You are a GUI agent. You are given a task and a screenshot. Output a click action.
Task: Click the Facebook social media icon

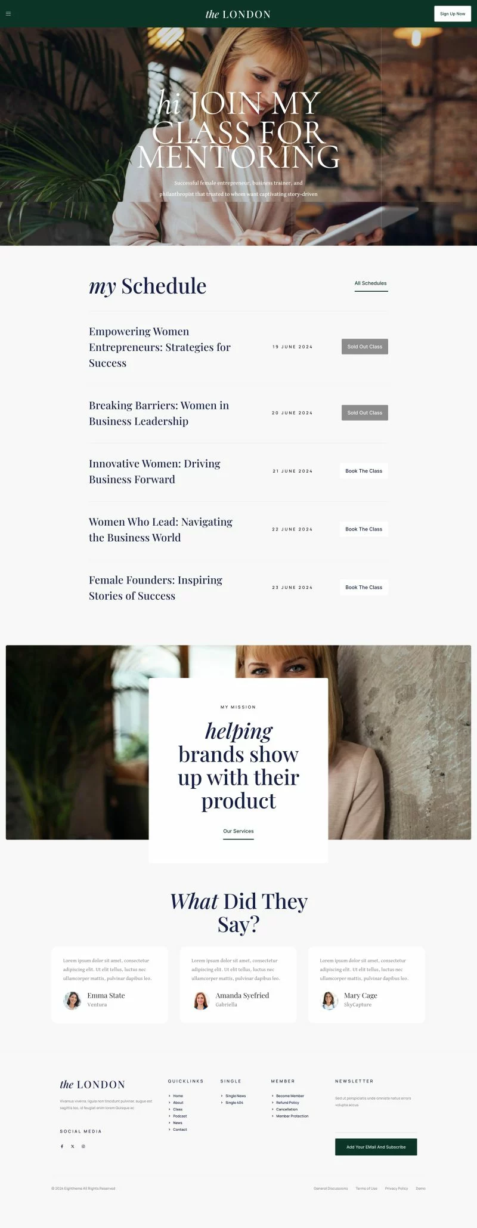61,1146
